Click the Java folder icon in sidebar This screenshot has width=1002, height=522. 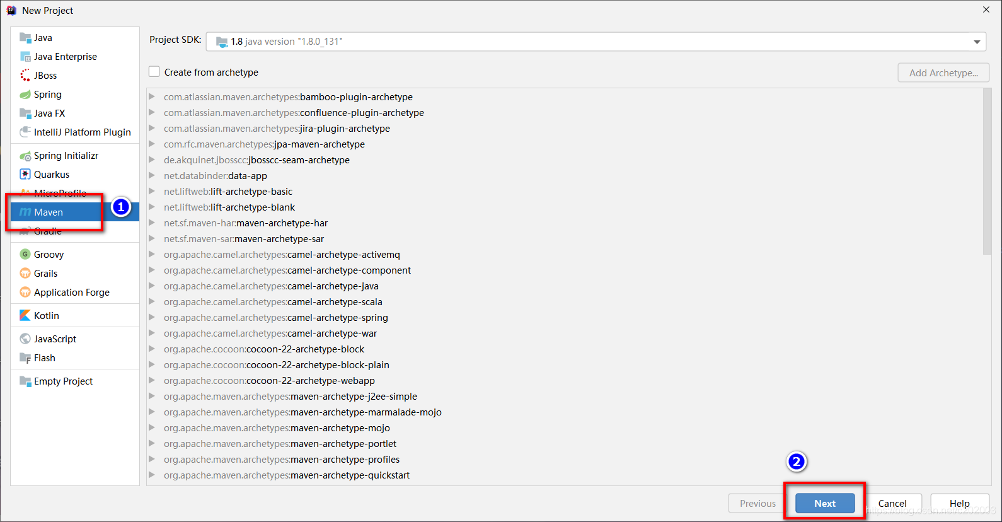pyautogui.click(x=25, y=38)
